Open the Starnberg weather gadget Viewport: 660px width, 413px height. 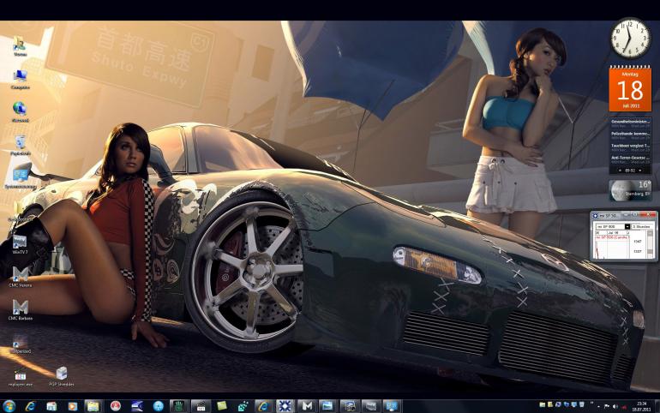(630, 190)
